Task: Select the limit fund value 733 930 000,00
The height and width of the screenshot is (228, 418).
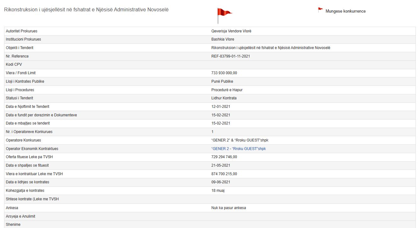Action: (224, 73)
